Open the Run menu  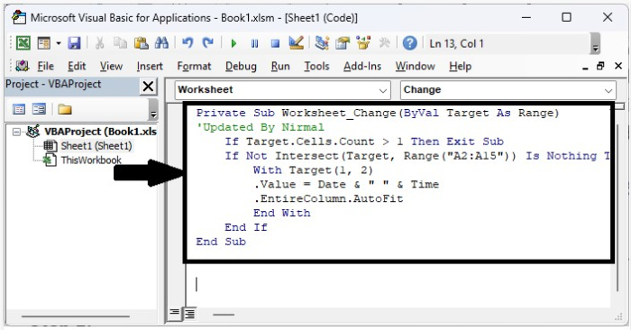pyautogui.click(x=280, y=66)
